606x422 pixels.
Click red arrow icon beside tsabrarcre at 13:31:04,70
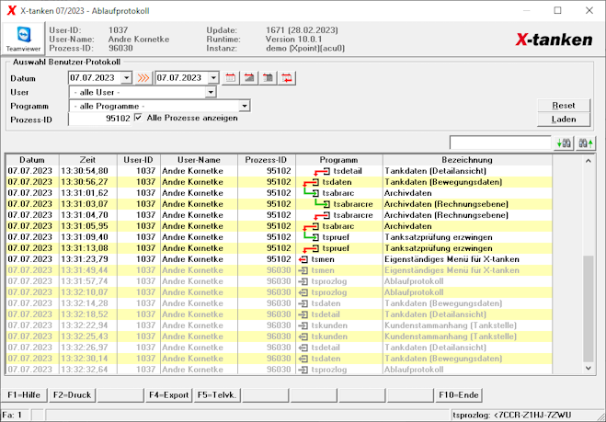[322, 215]
